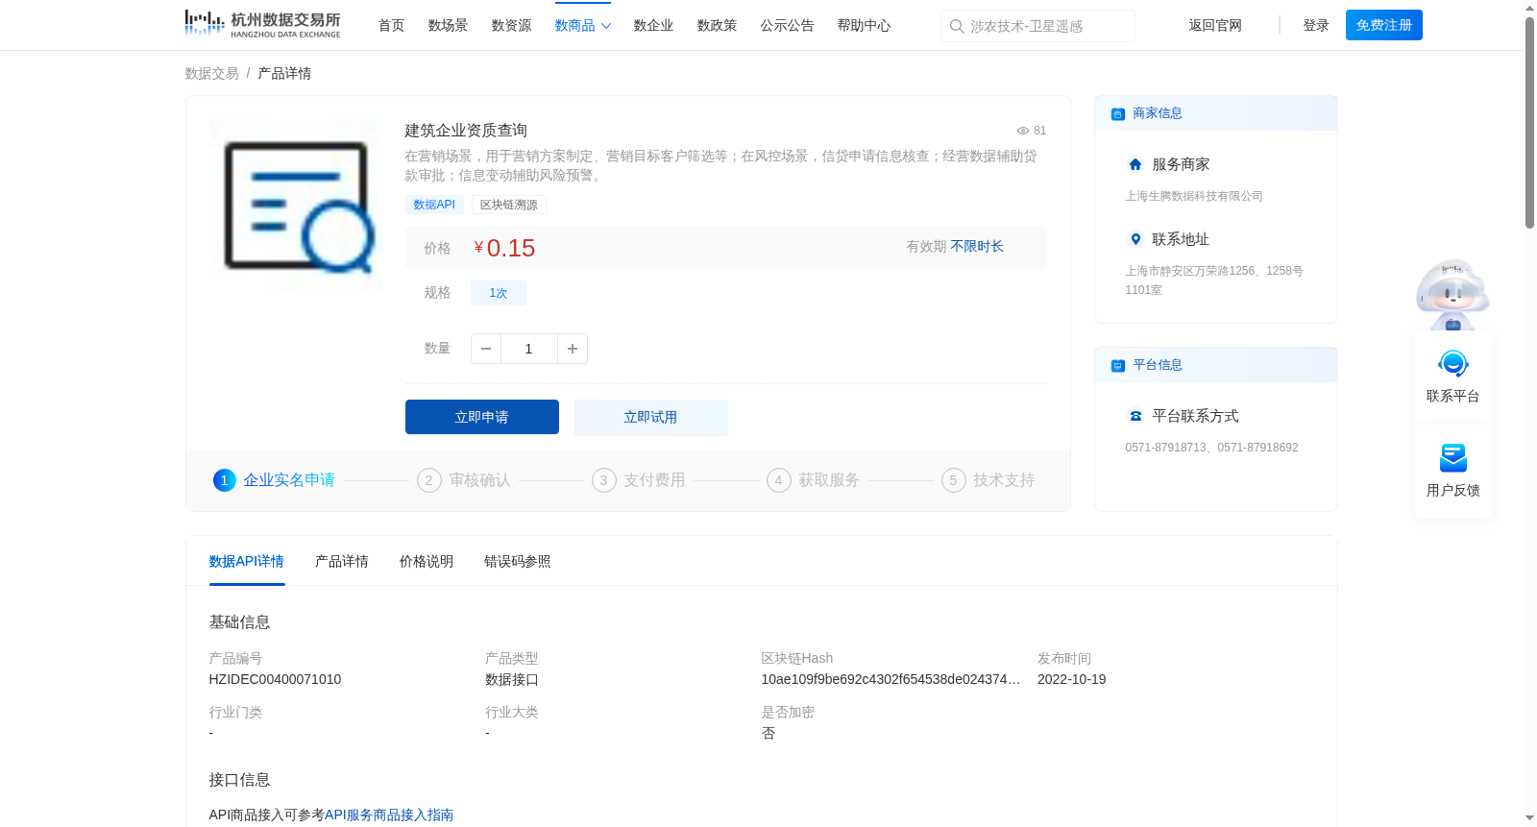Viewport: 1537px width, 827px height.
Task: Open 数政策 navigation item
Action: [x=718, y=26]
